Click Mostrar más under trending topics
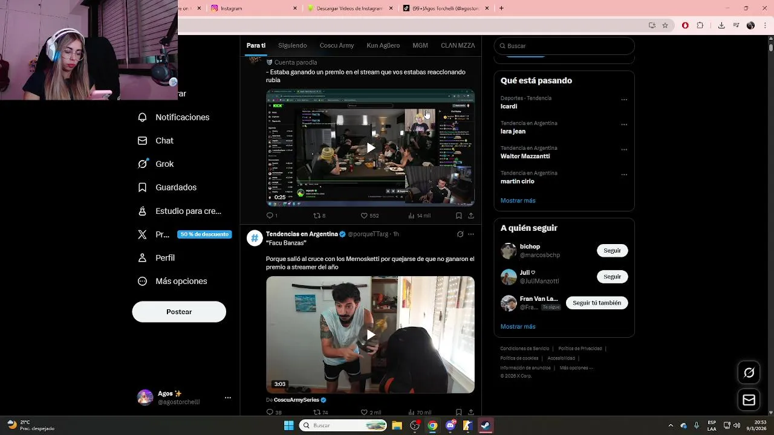 (x=518, y=201)
